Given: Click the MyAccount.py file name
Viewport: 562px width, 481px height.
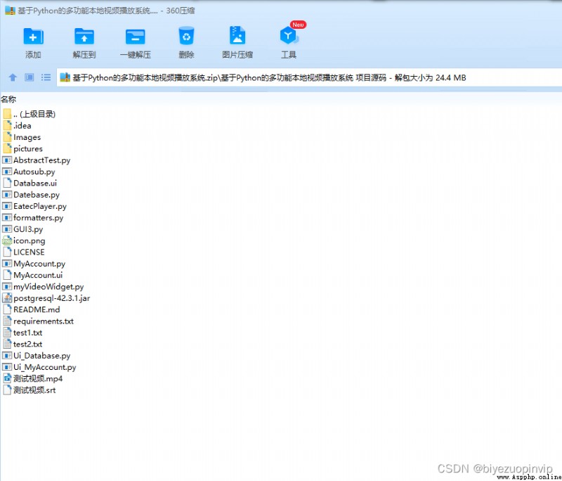Looking at the screenshot, I should click(39, 264).
